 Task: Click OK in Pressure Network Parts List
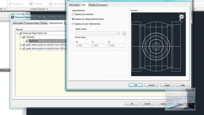click(132, 104)
